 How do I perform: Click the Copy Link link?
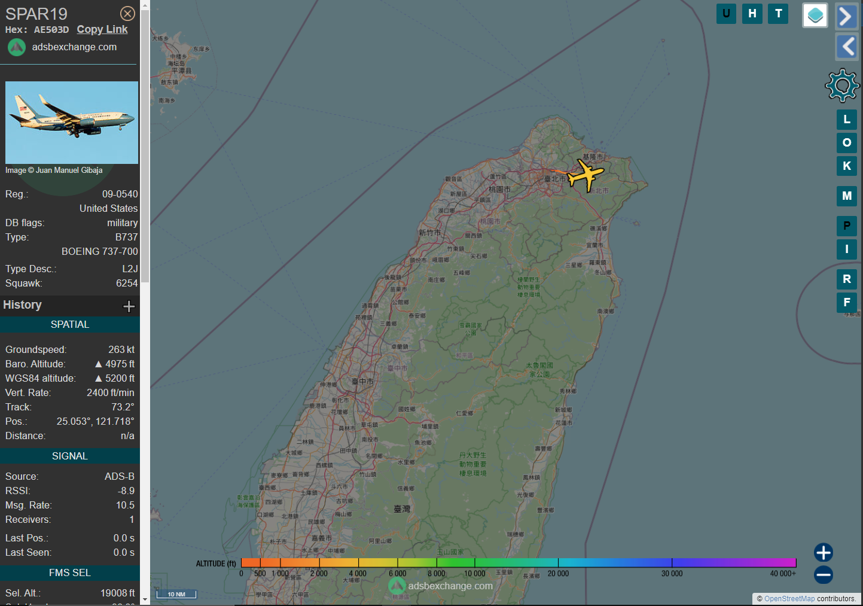[102, 29]
